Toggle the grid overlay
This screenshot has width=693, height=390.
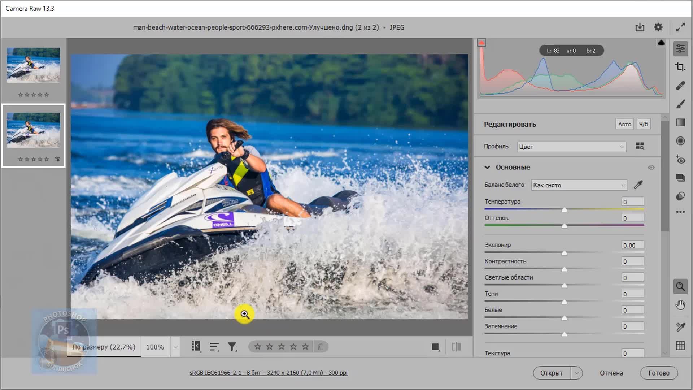[x=680, y=346]
